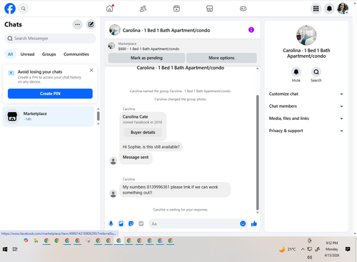Switch to the Unread tab

click(x=27, y=54)
